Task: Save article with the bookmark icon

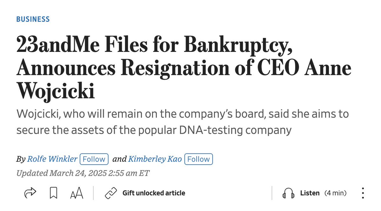Action: pyautogui.click(x=54, y=193)
